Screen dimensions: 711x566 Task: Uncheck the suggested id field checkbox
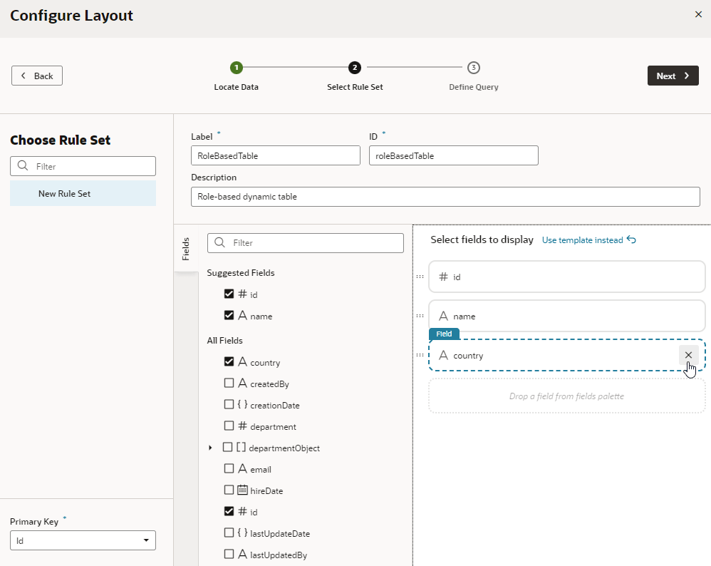(229, 294)
